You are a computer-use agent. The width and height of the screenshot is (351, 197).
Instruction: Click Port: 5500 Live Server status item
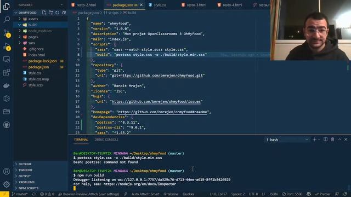pyautogui.click(x=292, y=194)
